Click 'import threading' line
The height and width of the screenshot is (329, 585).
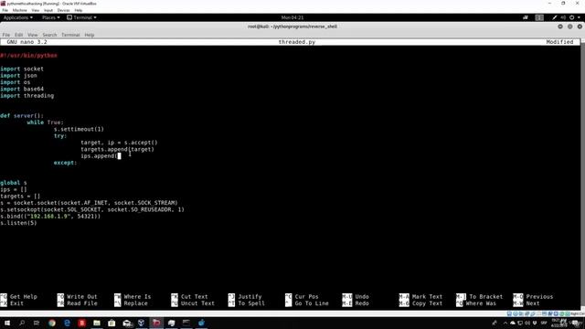click(x=27, y=96)
